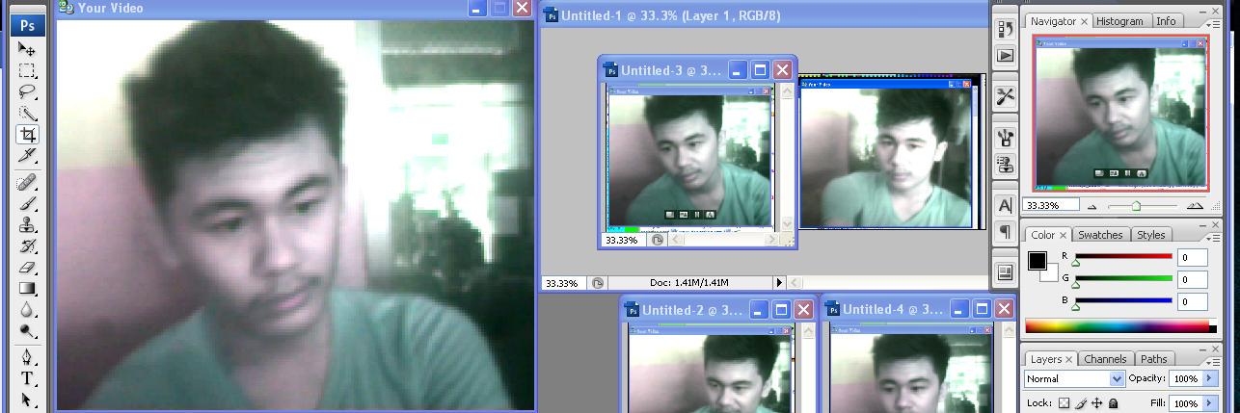Open the History panel from the dock
The height and width of the screenshot is (413, 1240).
(x=1005, y=29)
